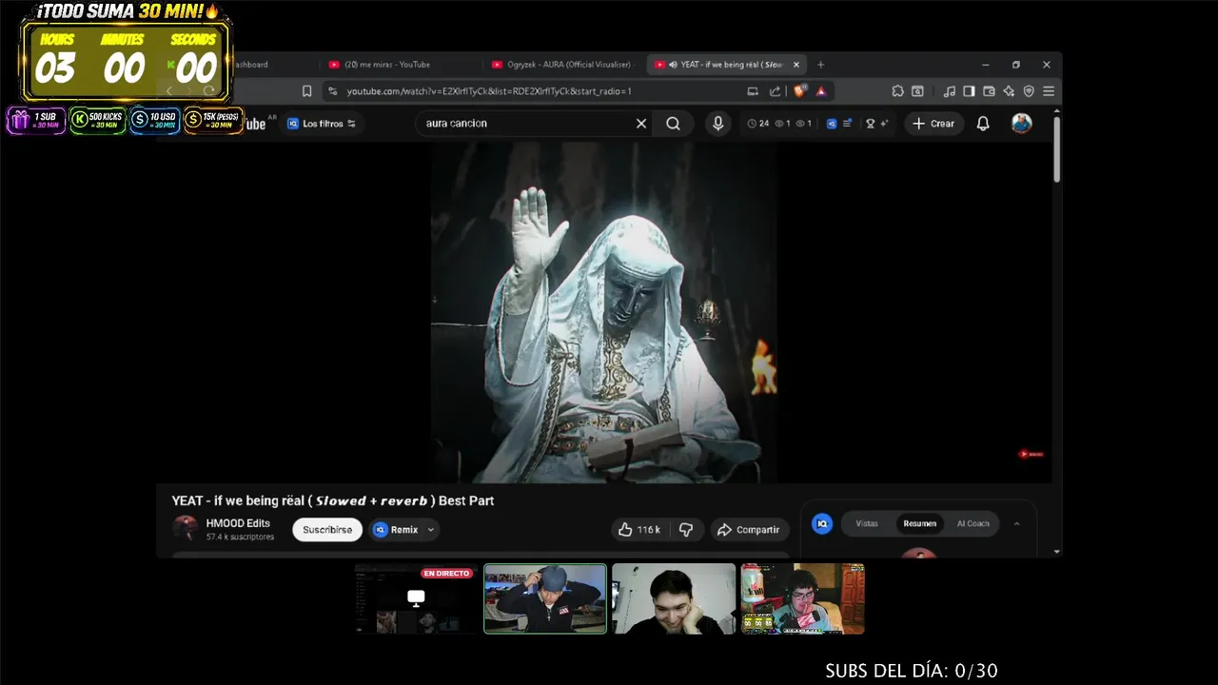This screenshot has width=1218, height=685.
Task: Click the Crear button
Action: (933, 124)
